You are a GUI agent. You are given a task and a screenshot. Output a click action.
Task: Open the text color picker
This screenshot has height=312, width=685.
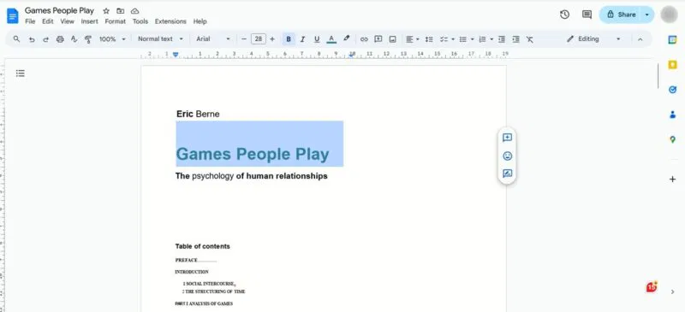331,39
